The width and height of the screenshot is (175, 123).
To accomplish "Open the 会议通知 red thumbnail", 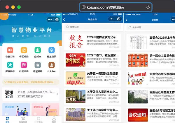I will (x=138, y=115).
